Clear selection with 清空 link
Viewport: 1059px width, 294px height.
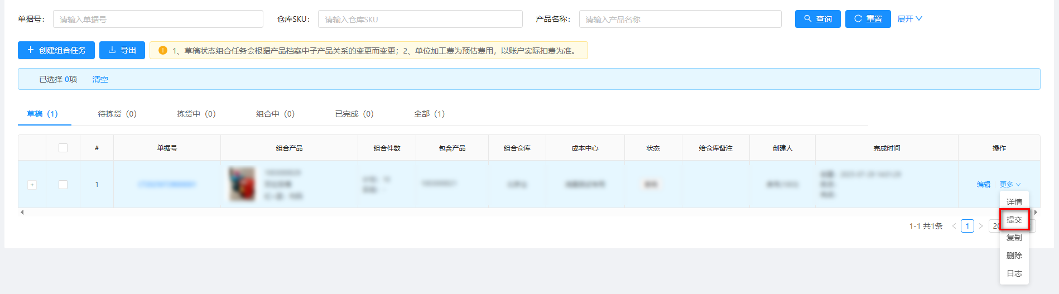pyautogui.click(x=100, y=79)
